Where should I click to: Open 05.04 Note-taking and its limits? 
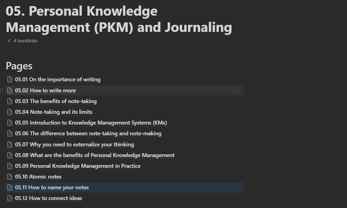coord(53,112)
